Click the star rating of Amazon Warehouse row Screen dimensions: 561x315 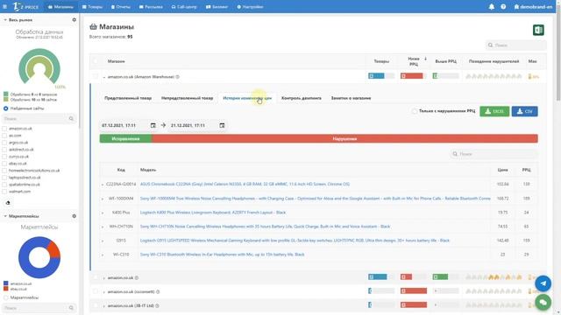click(x=494, y=76)
